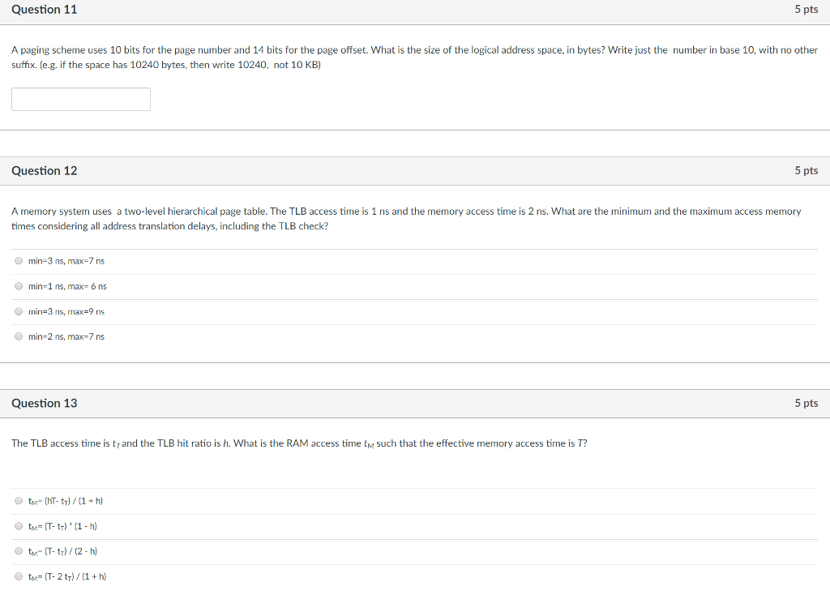Select radio option min=3 ns, max=7 ns
The image size is (830, 595).
click(x=19, y=261)
